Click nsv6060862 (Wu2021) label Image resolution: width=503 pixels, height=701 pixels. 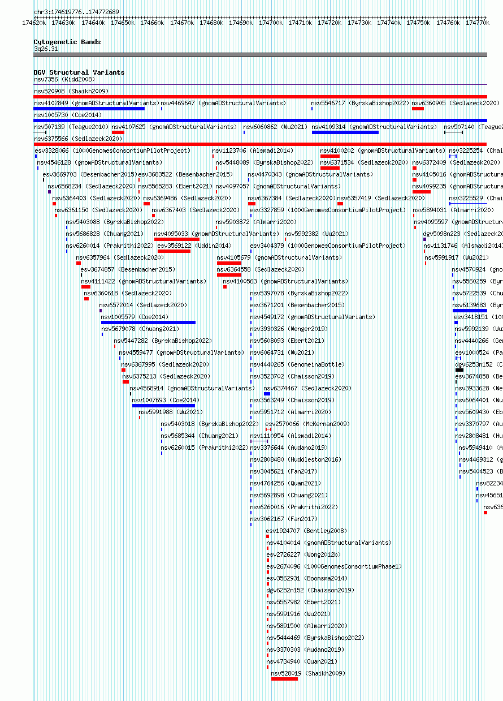(x=275, y=127)
